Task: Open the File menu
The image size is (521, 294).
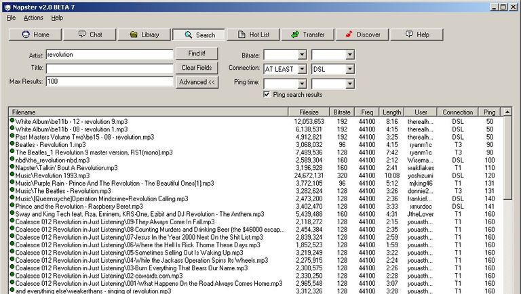Action: pyautogui.click(x=11, y=18)
